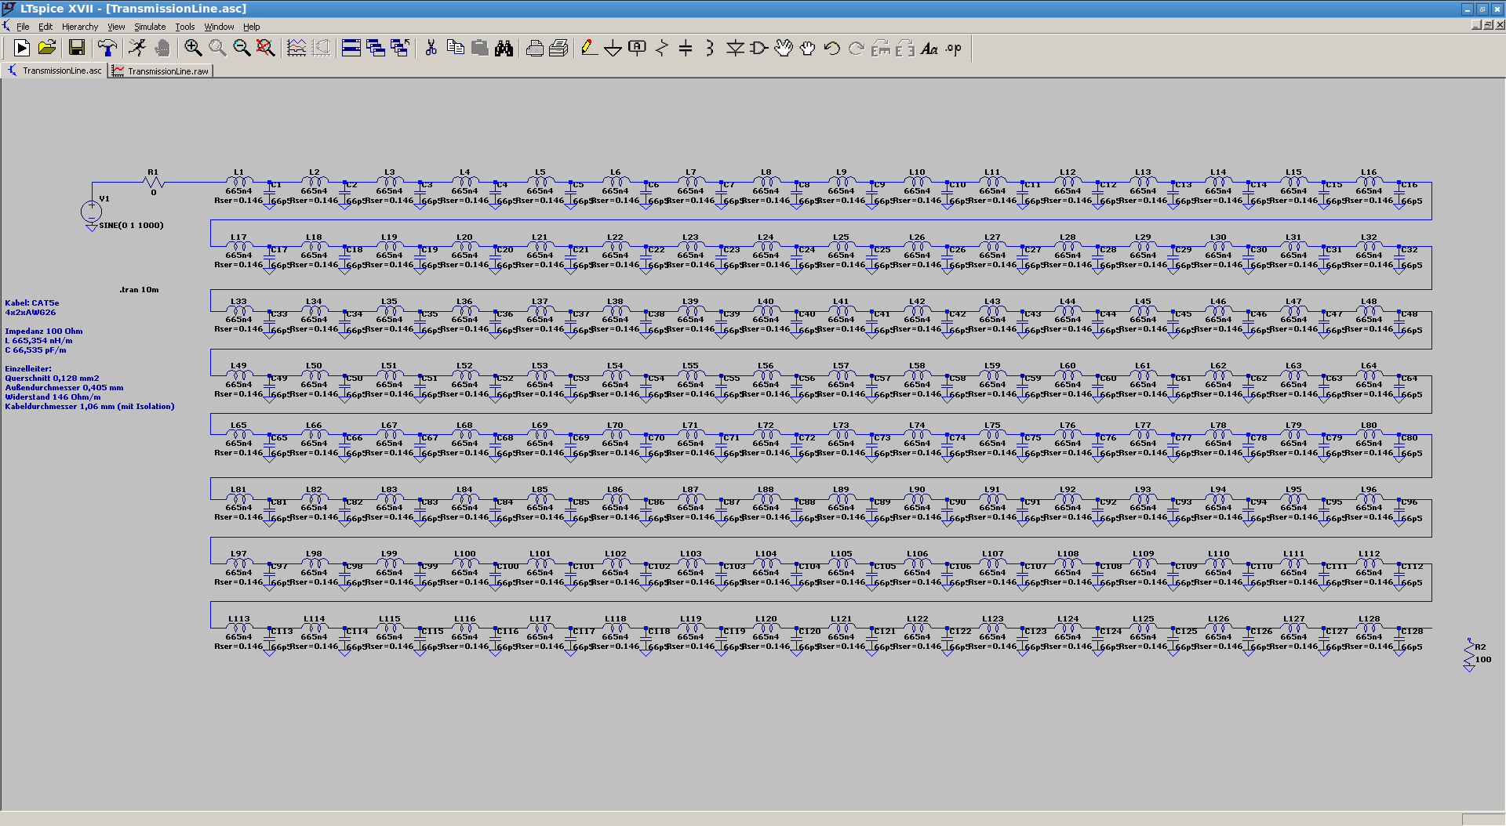Screen dimensions: 1506x826
Task: Open the Window menu
Action: pos(219,27)
